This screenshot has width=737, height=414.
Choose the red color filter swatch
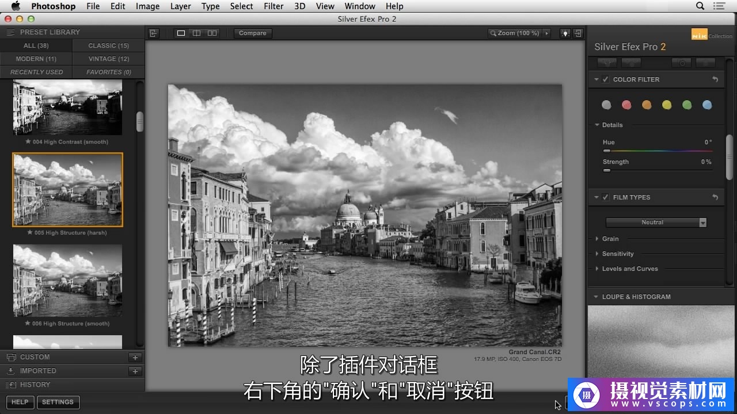[x=626, y=105]
